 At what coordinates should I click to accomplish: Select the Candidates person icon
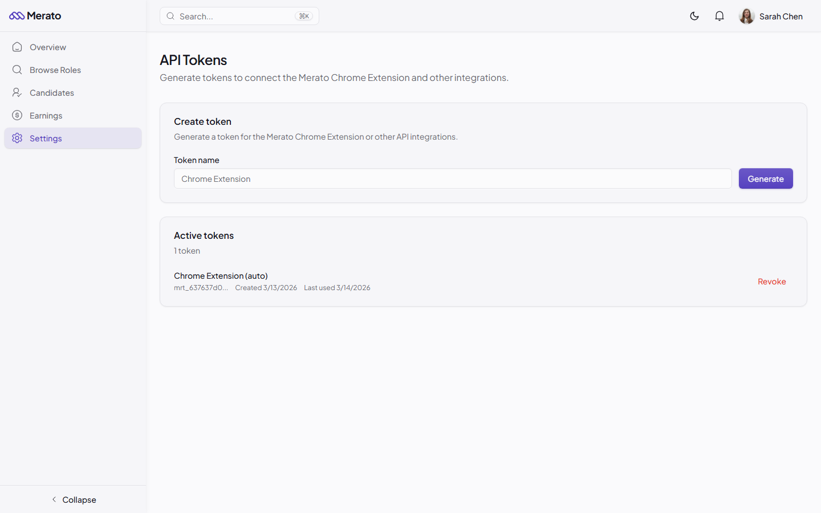point(17,92)
